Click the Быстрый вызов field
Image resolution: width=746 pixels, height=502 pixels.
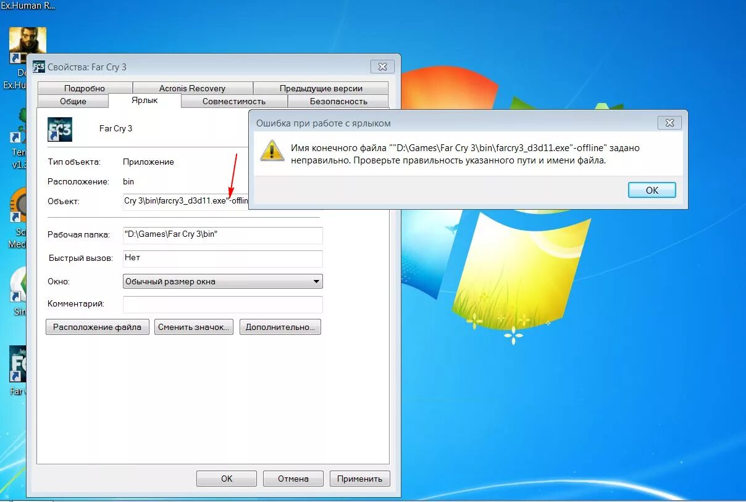tap(223, 258)
